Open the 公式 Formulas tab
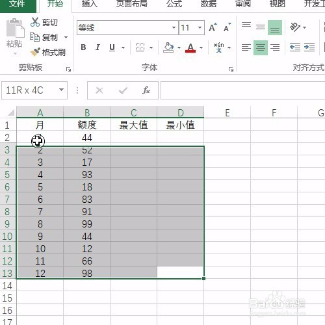Image resolution: width=325 pixels, height=325 pixels. tap(174, 4)
